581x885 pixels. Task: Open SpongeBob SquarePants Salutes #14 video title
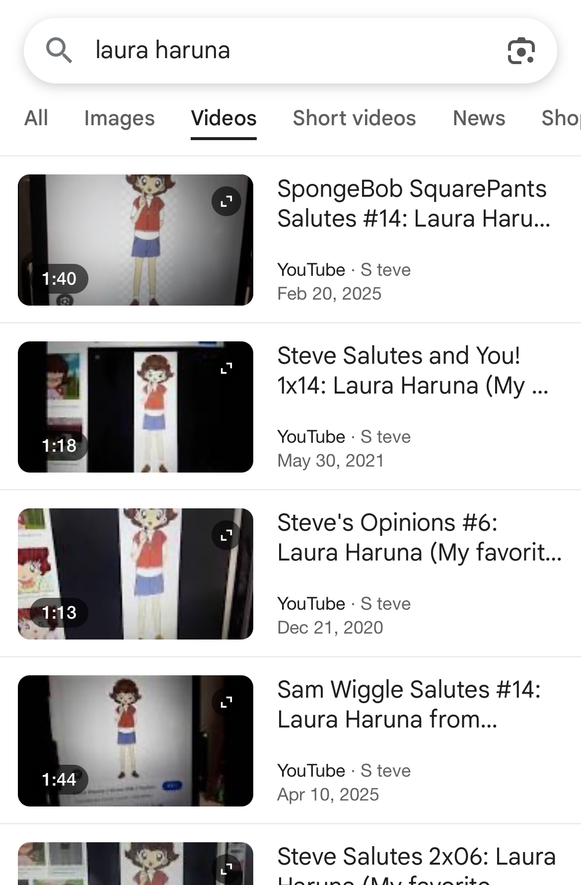414,203
